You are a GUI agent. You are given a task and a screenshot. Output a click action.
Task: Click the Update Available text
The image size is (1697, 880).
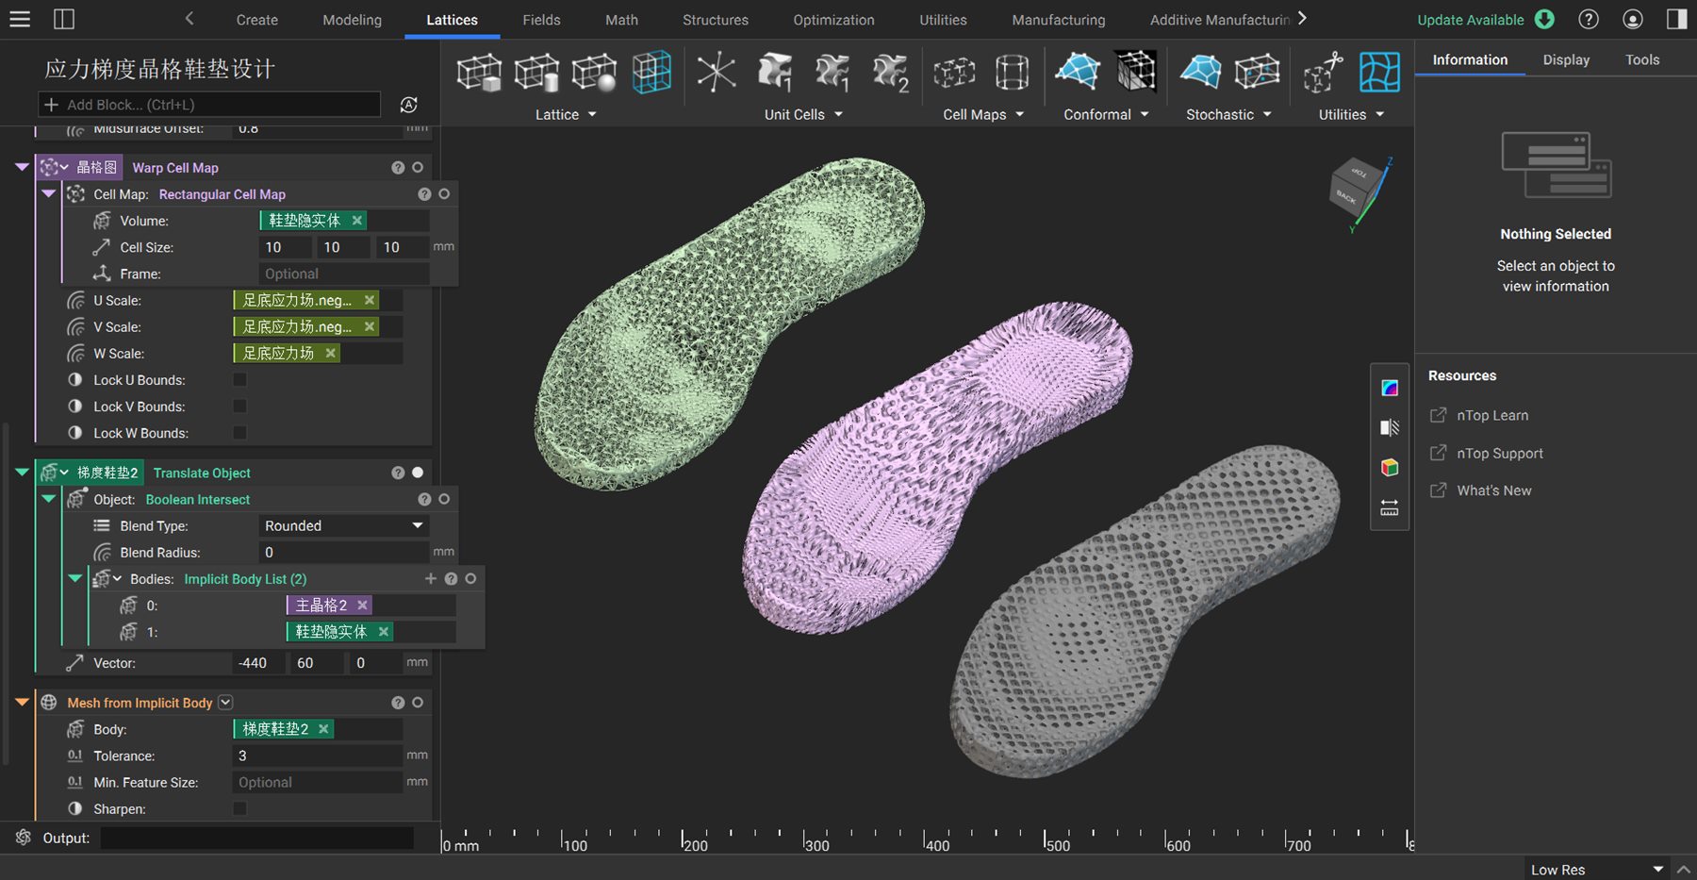(x=1471, y=20)
